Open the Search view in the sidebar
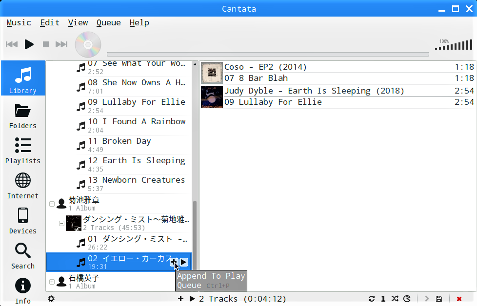 pyautogui.click(x=23, y=256)
